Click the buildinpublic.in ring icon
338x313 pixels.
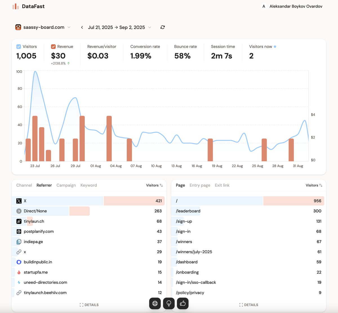19,262
